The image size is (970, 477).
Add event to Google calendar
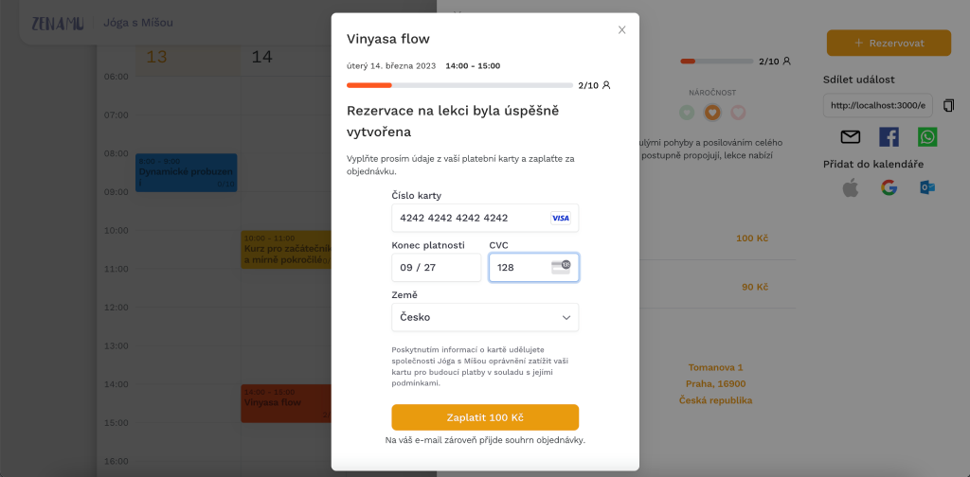pyautogui.click(x=889, y=187)
